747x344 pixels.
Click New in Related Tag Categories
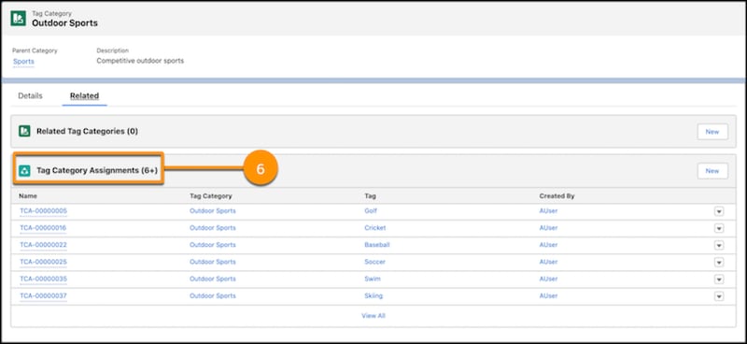712,132
